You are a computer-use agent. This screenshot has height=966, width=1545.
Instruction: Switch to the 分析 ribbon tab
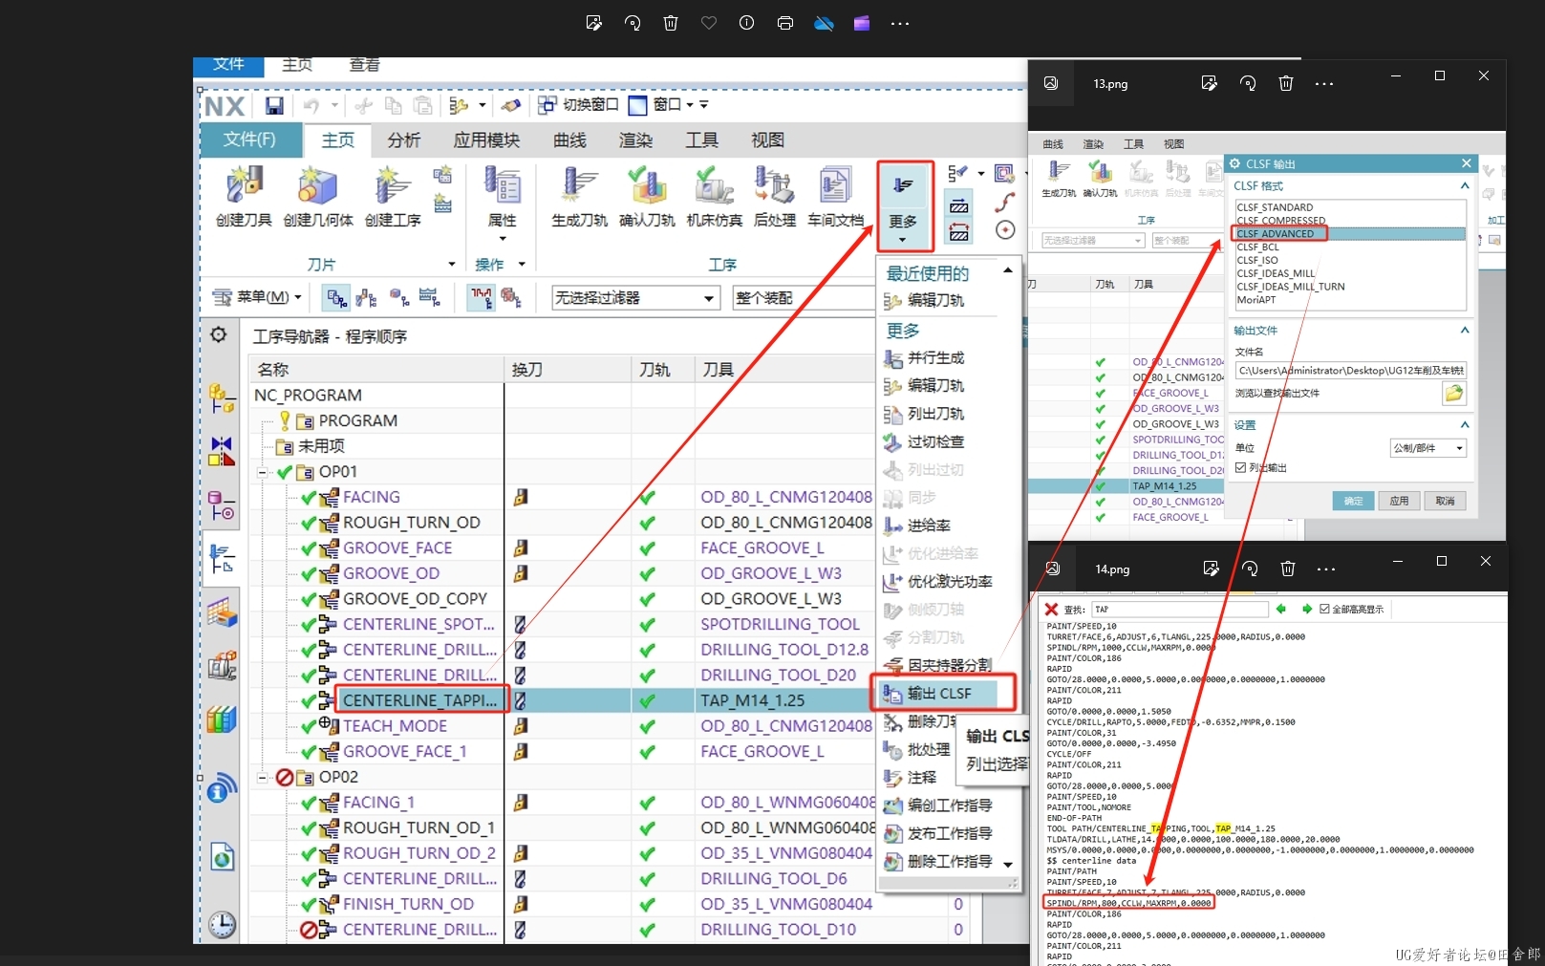(404, 140)
